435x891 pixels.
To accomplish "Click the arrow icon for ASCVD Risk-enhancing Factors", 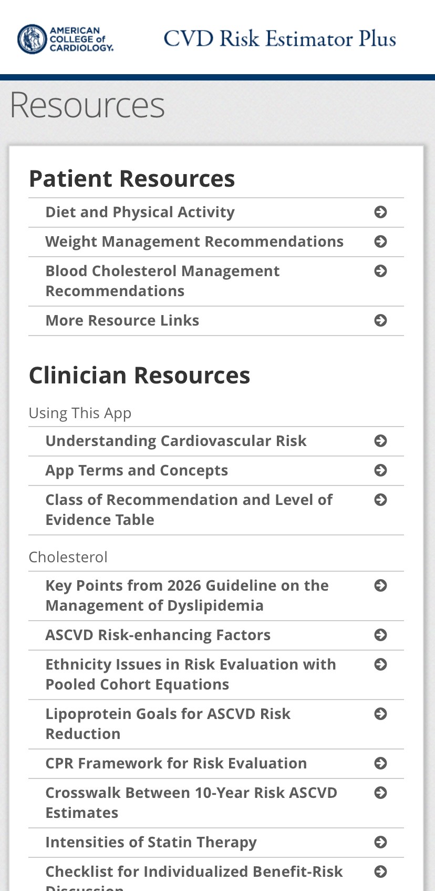I will (x=380, y=635).
